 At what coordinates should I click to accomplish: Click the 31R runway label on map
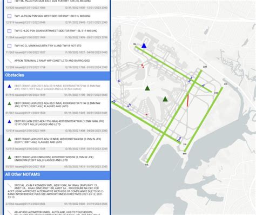(x=216, y=93)
